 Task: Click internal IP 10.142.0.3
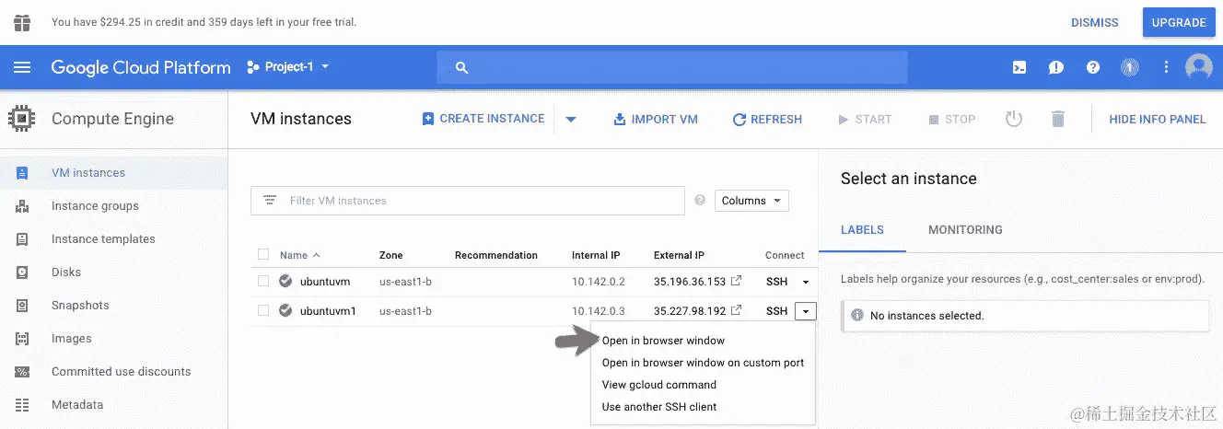coord(599,311)
